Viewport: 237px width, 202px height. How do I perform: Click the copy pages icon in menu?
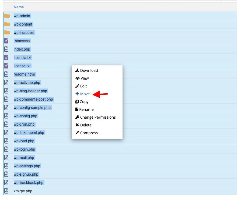77,102
